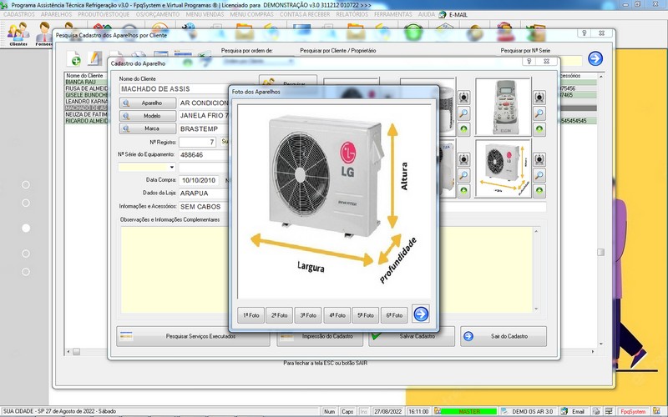This screenshot has height=417, width=668.
Task: Click webcam icon beside LG unit thumbnail
Action: pyautogui.click(x=539, y=159)
